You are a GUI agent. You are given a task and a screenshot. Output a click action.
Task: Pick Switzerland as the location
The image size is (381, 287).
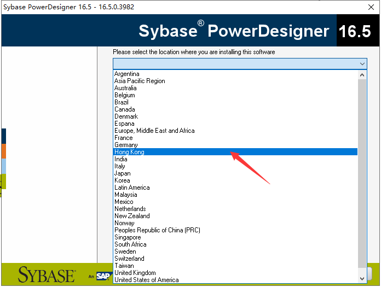235,259
